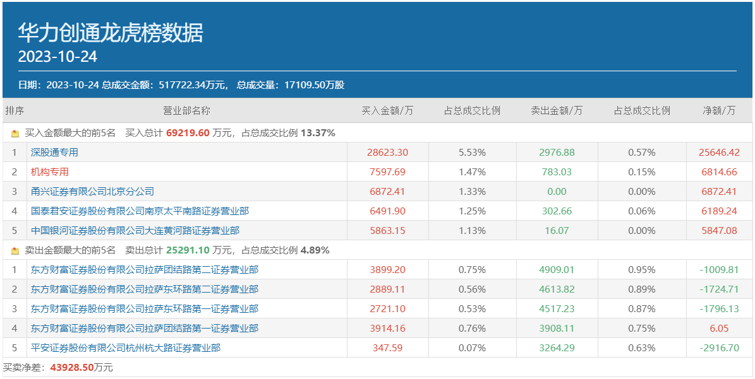
Task: Click the icon beside 卖出金额最大的前5名
Action: pos(15,251)
